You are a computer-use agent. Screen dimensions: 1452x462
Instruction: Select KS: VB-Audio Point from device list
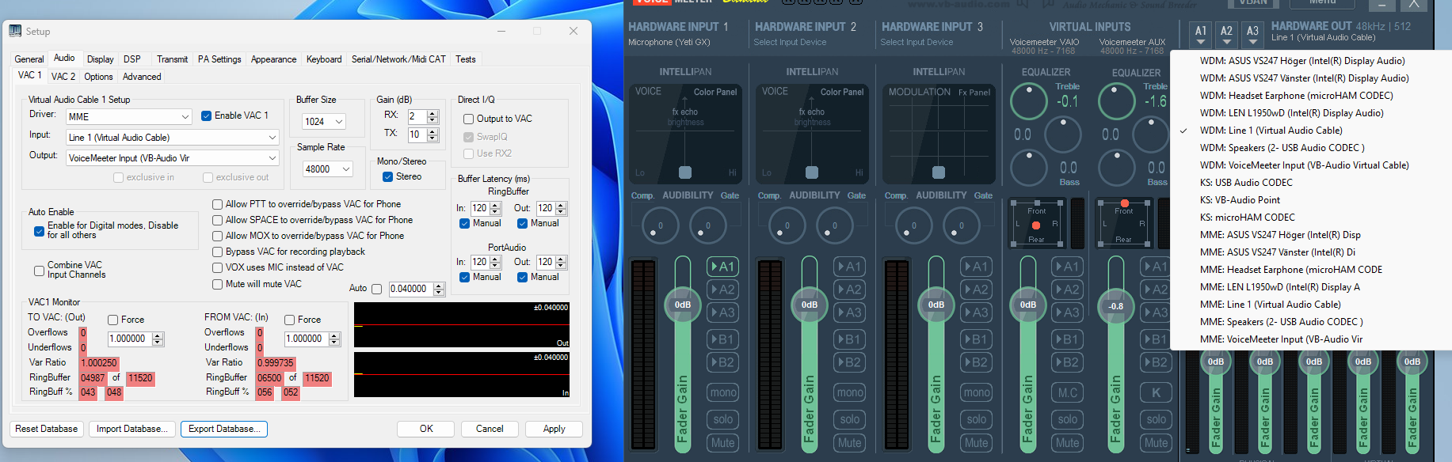pyautogui.click(x=1311, y=200)
